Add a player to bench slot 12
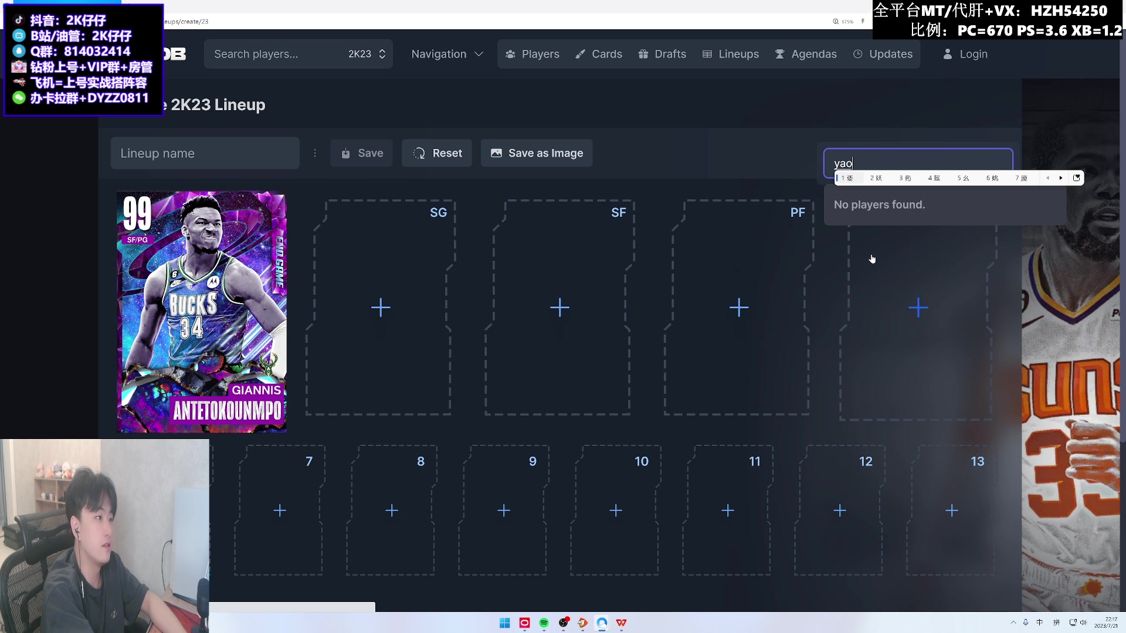The height and width of the screenshot is (633, 1126). (x=840, y=511)
